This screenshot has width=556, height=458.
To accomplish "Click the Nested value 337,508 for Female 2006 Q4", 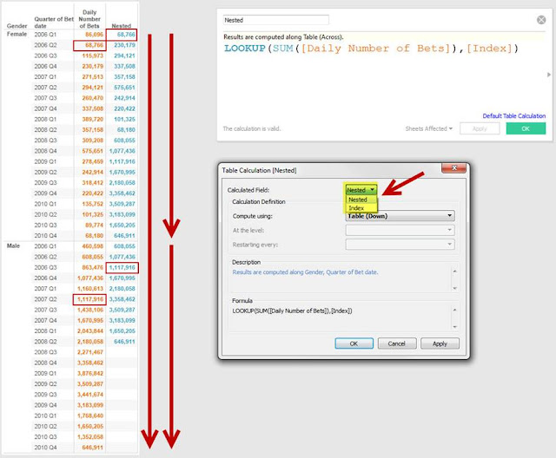I will pyautogui.click(x=124, y=66).
